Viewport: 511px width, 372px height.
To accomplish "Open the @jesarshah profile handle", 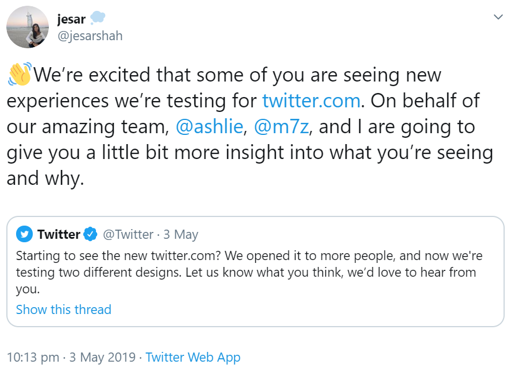I will click(91, 36).
